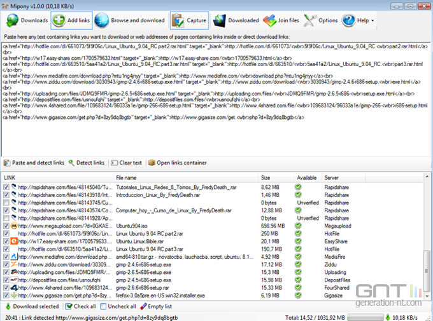The height and width of the screenshot is (321, 433).
Task: Uncheck the Ubuntu.Linux.Bible.rar checkbox
Action: click(x=6, y=242)
